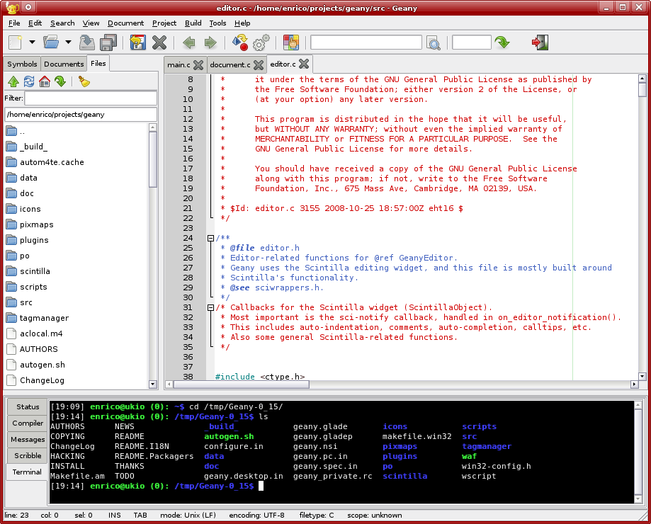Click the editor horizontal scroll-right arrow
The height and width of the screenshot is (524, 651).
(x=634, y=385)
